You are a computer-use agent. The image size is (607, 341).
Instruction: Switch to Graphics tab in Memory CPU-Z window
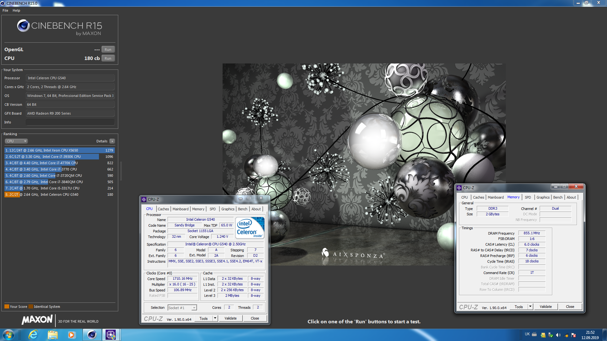coord(543,197)
